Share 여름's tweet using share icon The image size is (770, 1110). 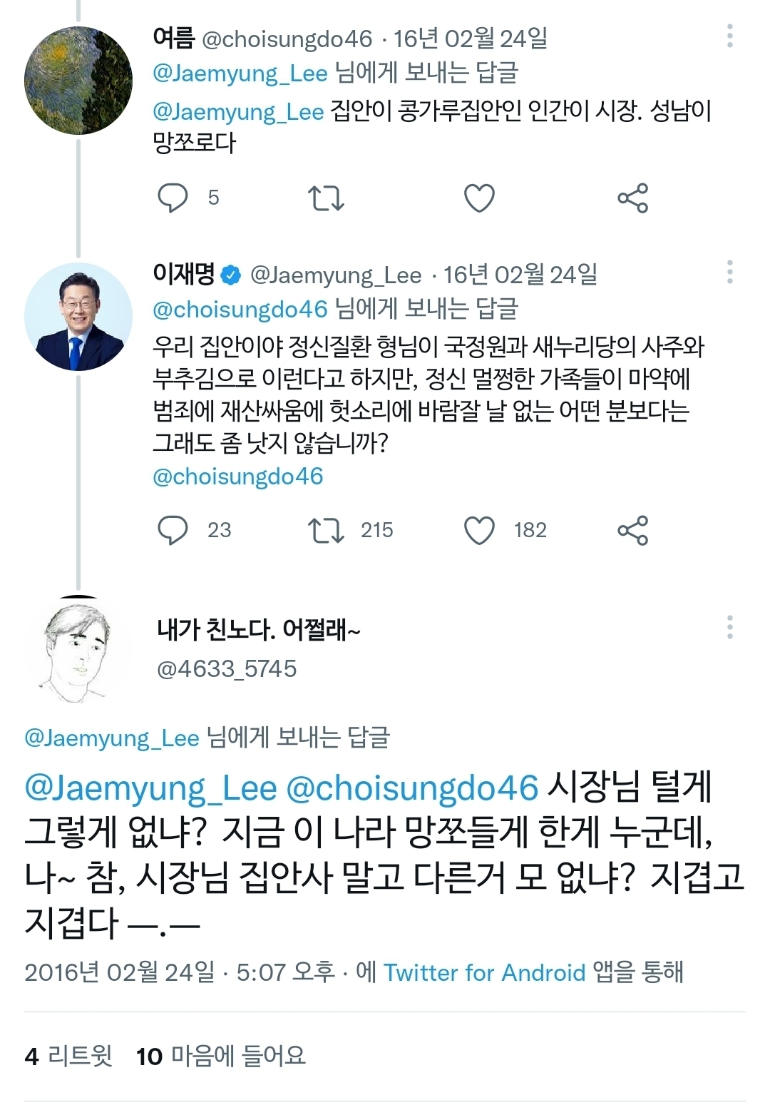[632, 198]
